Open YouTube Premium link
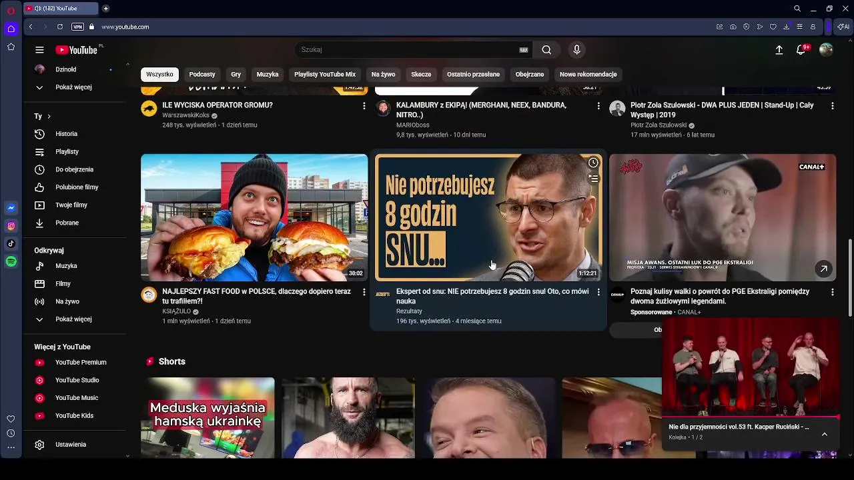Viewport: 854px width, 480px height. click(x=75, y=363)
